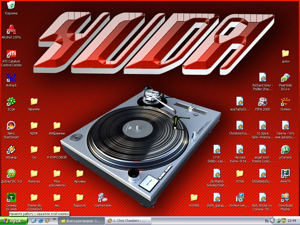The height and width of the screenshot is (225, 300).
Task: Select the Oo folder
Action: [34, 152]
